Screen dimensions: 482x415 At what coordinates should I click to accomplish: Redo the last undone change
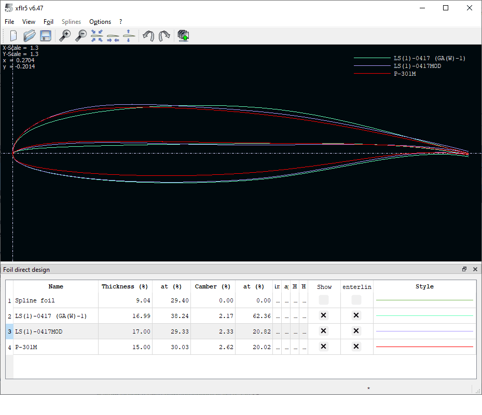[164, 36]
